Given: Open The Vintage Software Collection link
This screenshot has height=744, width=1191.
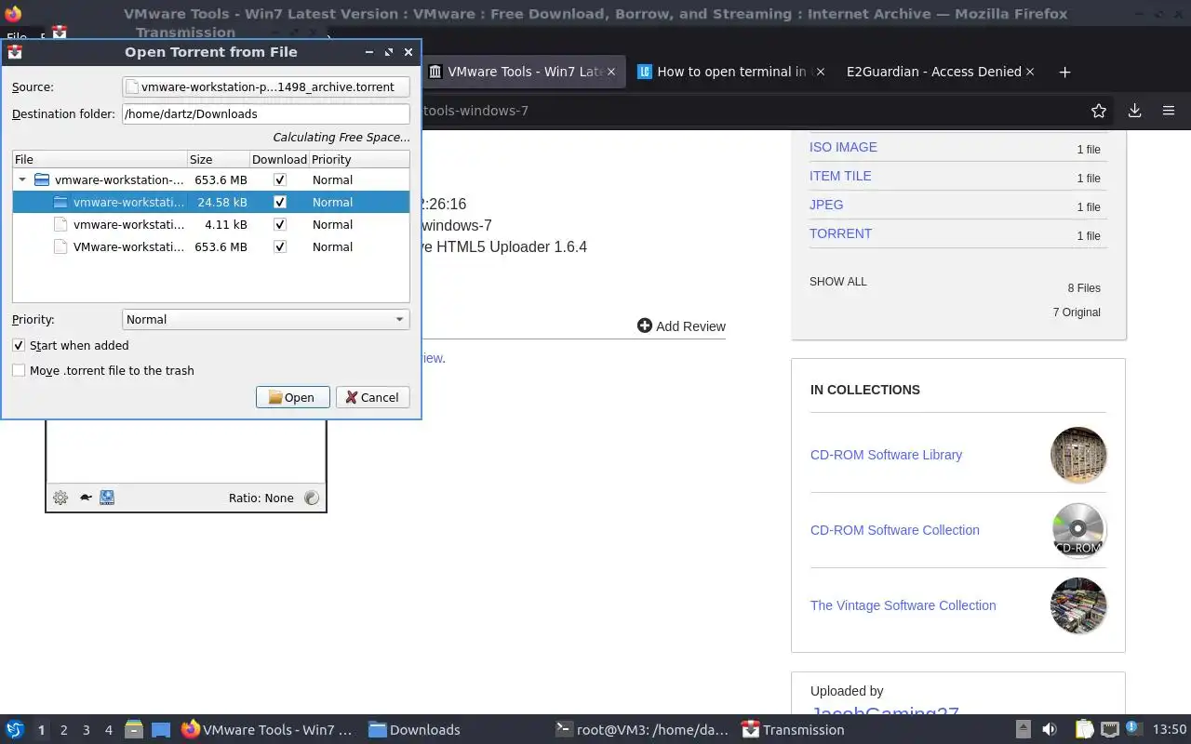Looking at the screenshot, I should pyautogui.click(x=903, y=605).
